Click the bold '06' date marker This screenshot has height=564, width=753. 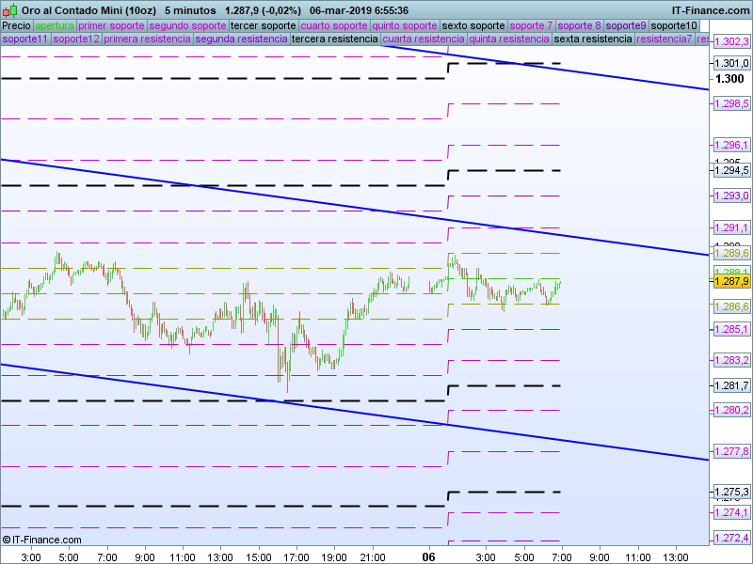coord(429,556)
